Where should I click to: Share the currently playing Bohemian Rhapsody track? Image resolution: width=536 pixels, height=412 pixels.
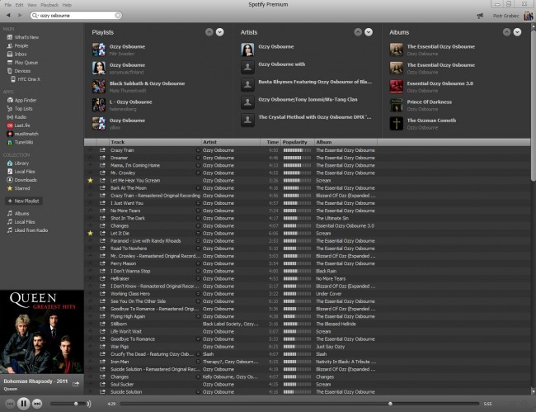[x=76, y=384]
